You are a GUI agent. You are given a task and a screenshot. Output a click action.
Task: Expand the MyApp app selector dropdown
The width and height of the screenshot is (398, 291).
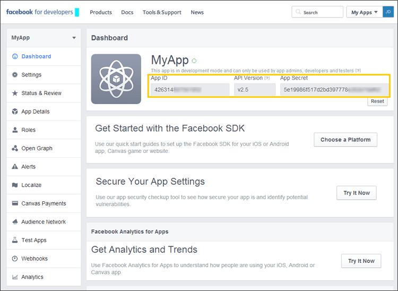coord(74,38)
